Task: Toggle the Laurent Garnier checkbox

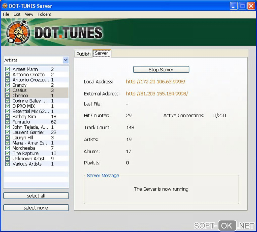Action: tap(7, 132)
